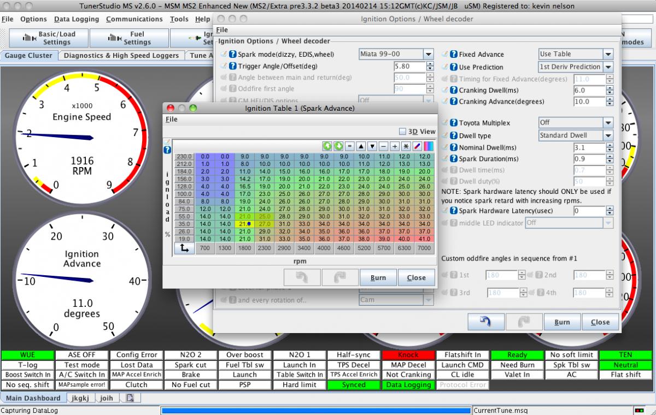Image resolution: width=656 pixels, height=415 pixels.
Task: Open help for Cranking Dwell setting
Action: [x=454, y=90]
